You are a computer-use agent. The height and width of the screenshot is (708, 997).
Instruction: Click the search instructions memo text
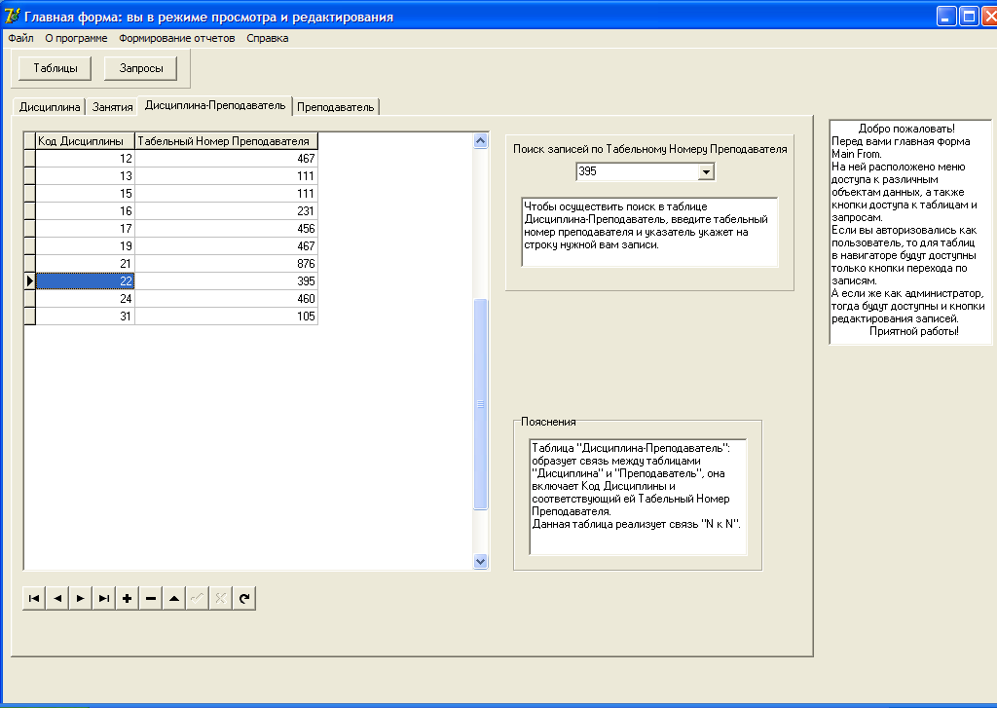pos(649,232)
